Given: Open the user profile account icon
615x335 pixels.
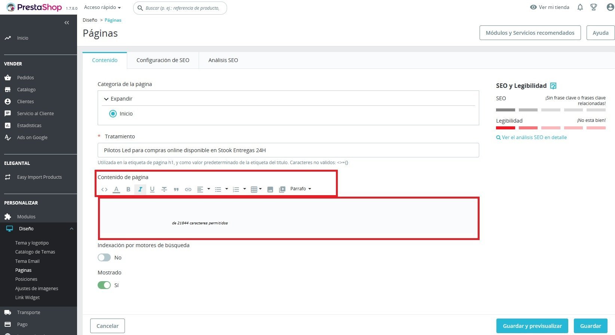Looking at the screenshot, I should click(x=610, y=7).
